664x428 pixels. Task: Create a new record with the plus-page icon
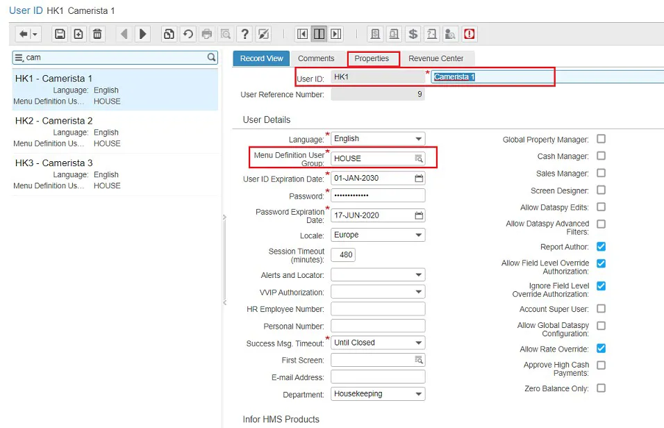pyautogui.click(x=78, y=34)
